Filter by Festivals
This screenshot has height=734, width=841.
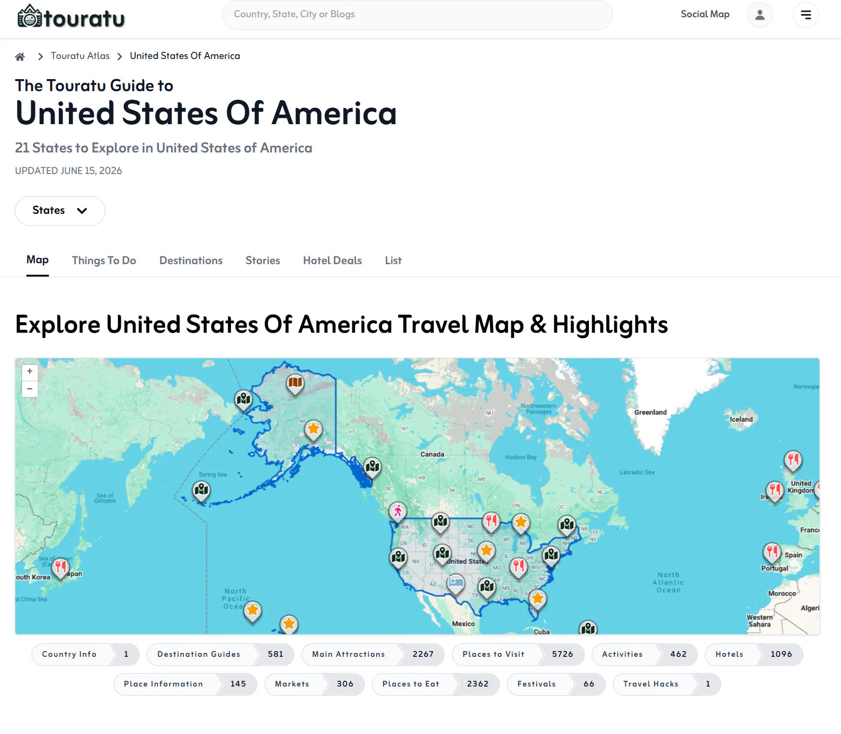[556, 684]
